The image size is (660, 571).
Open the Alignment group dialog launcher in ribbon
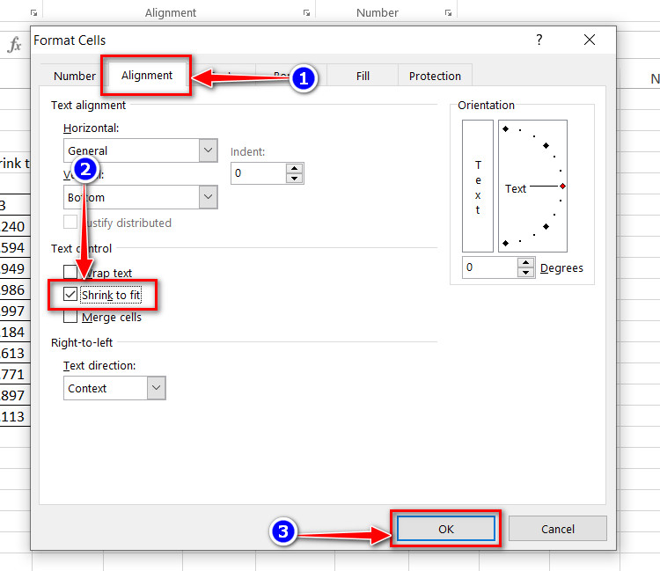tap(306, 13)
